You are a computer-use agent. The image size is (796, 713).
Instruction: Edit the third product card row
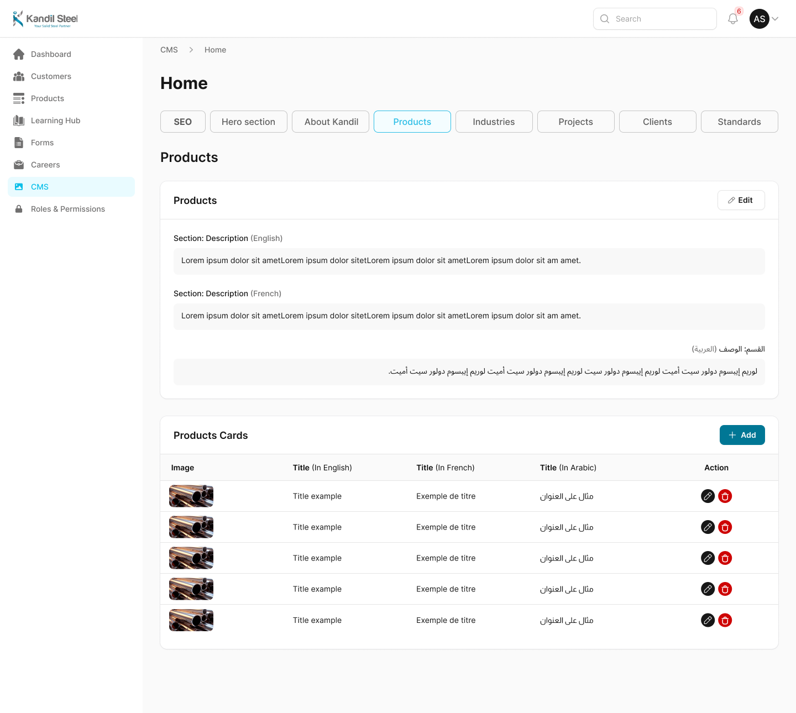(x=708, y=558)
